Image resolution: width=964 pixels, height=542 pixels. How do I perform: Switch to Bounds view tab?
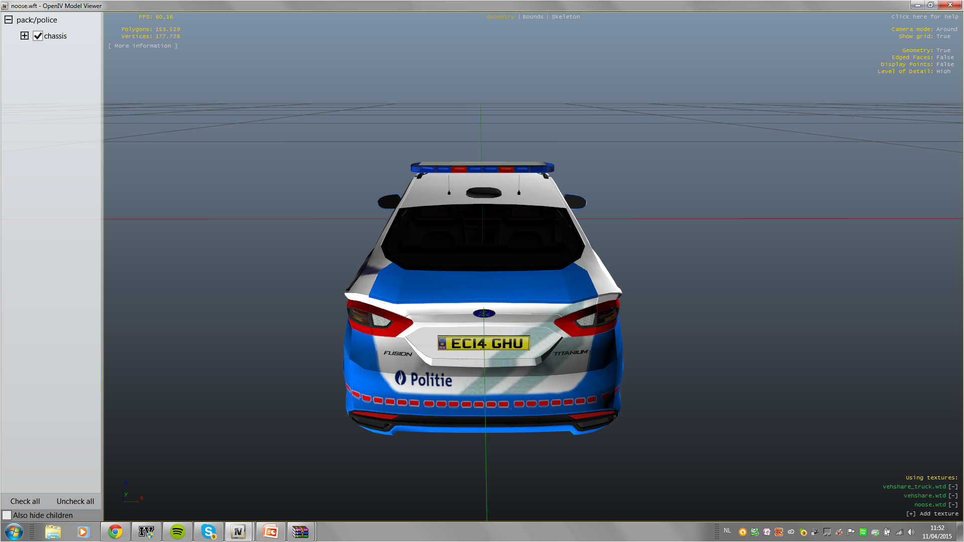pos(533,17)
